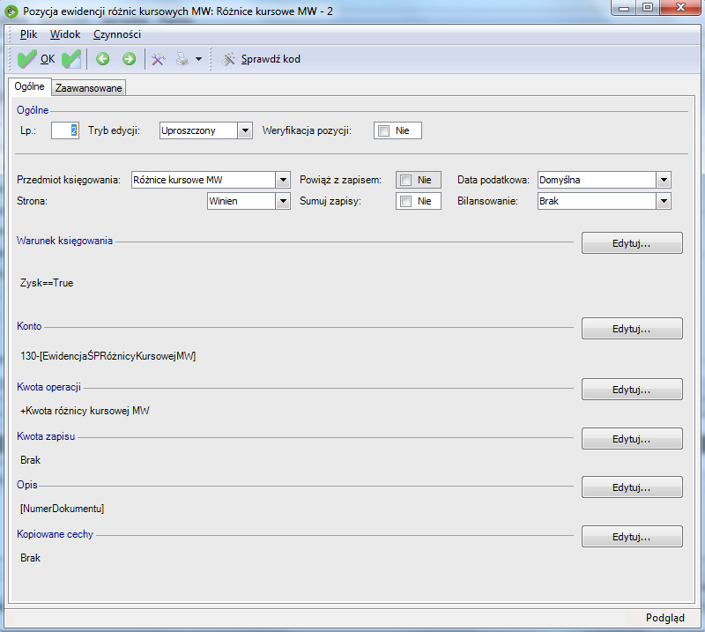705x632 pixels.
Task: Click Edytuj for Opis
Action: coord(632,487)
